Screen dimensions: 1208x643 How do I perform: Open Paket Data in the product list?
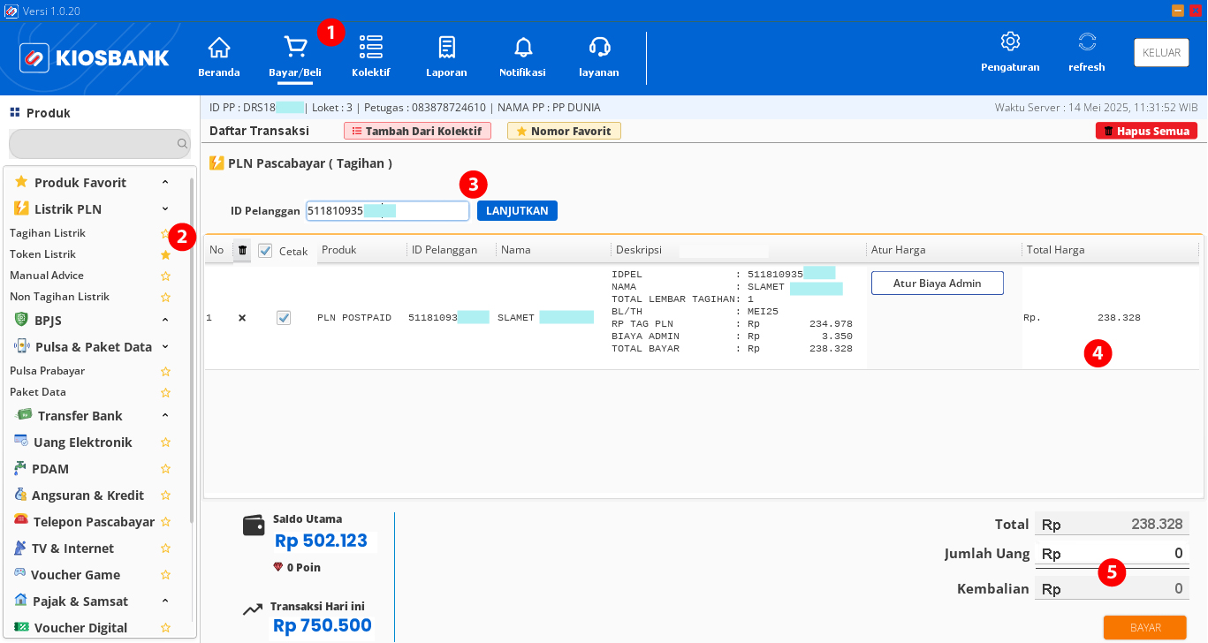coord(38,392)
